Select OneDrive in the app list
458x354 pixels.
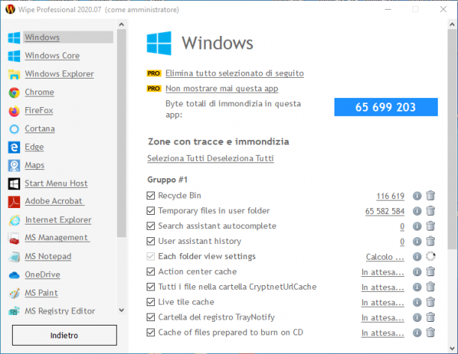pyautogui.click(x=43, y=275)
